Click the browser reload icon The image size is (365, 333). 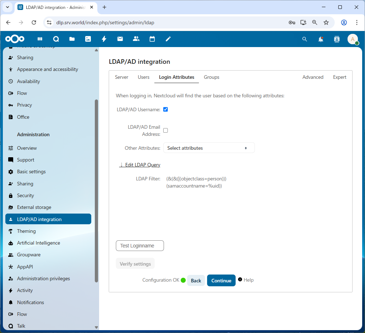[34, 22]
